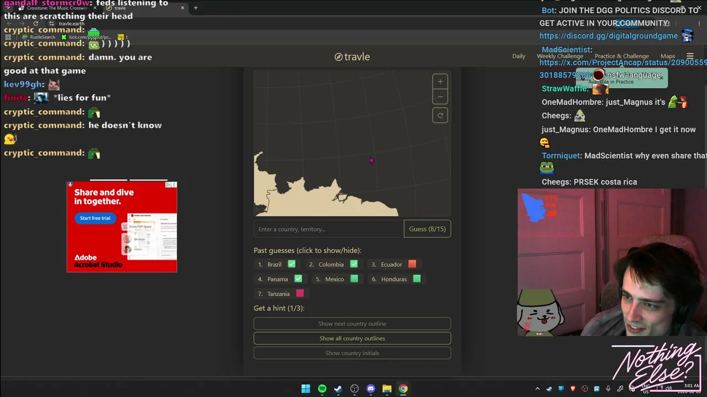Viewport: 707px width, 397px height.
Task: Close the Crosstune browser tab
Action: (x=94, y=8)
